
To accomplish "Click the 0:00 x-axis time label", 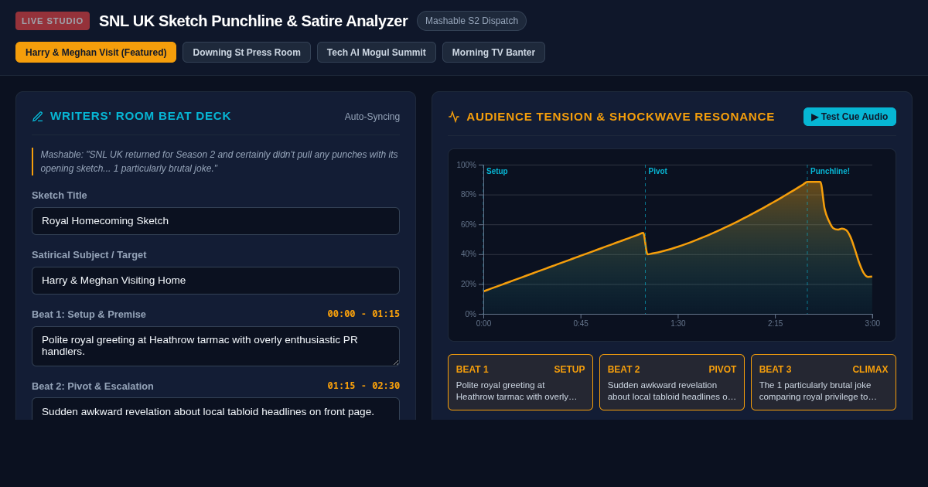I will pos(483,324).
